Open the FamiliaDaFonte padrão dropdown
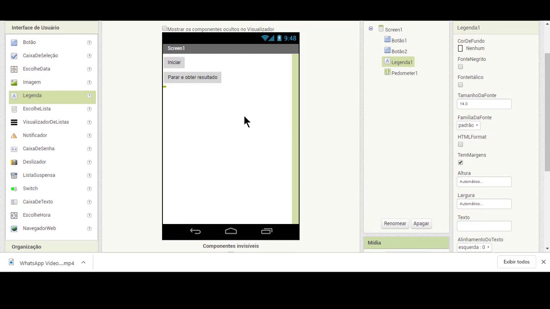550x309 pixels. click(x=468, y=125)
